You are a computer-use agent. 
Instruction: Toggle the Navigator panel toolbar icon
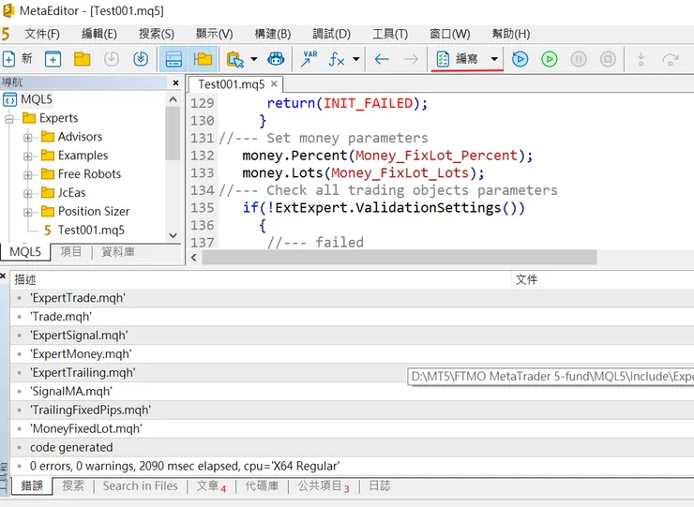[173, 59]
